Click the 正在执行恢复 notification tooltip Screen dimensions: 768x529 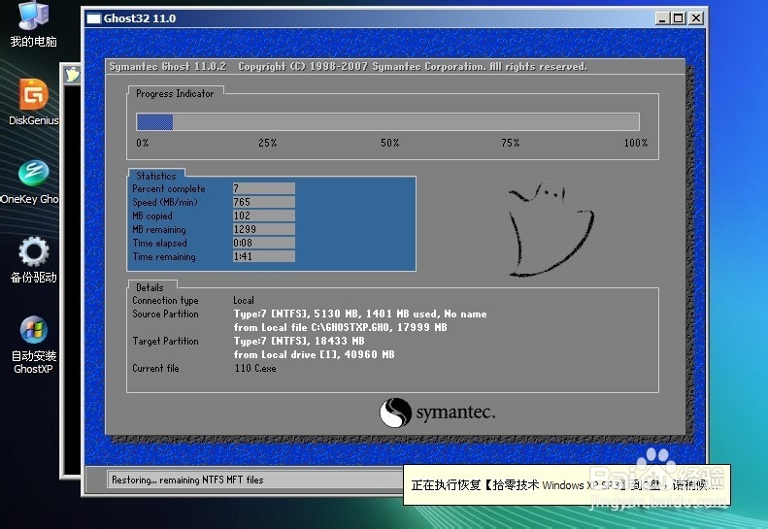pos(567,485)
